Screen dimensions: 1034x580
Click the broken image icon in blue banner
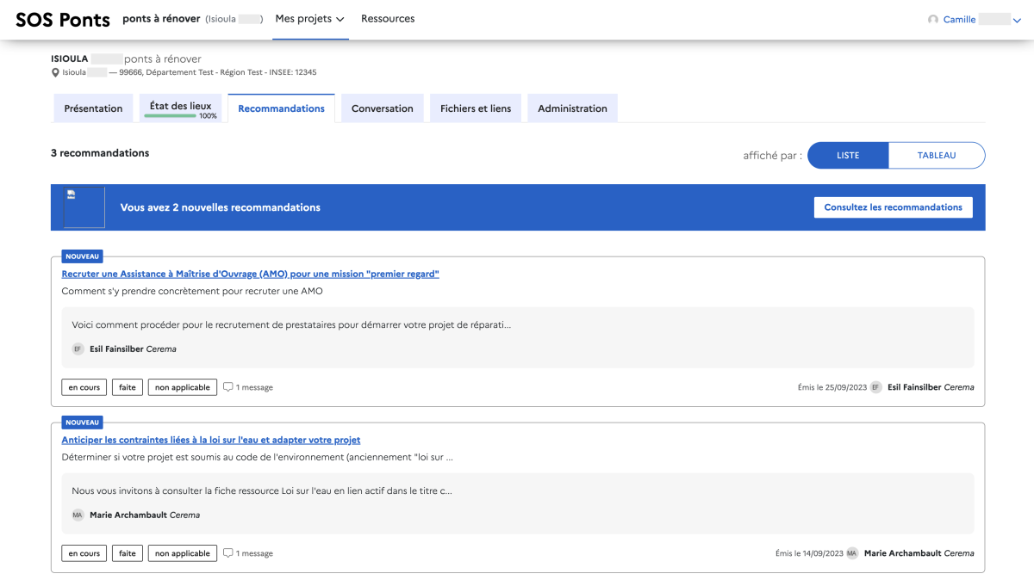tap(72, 194)
